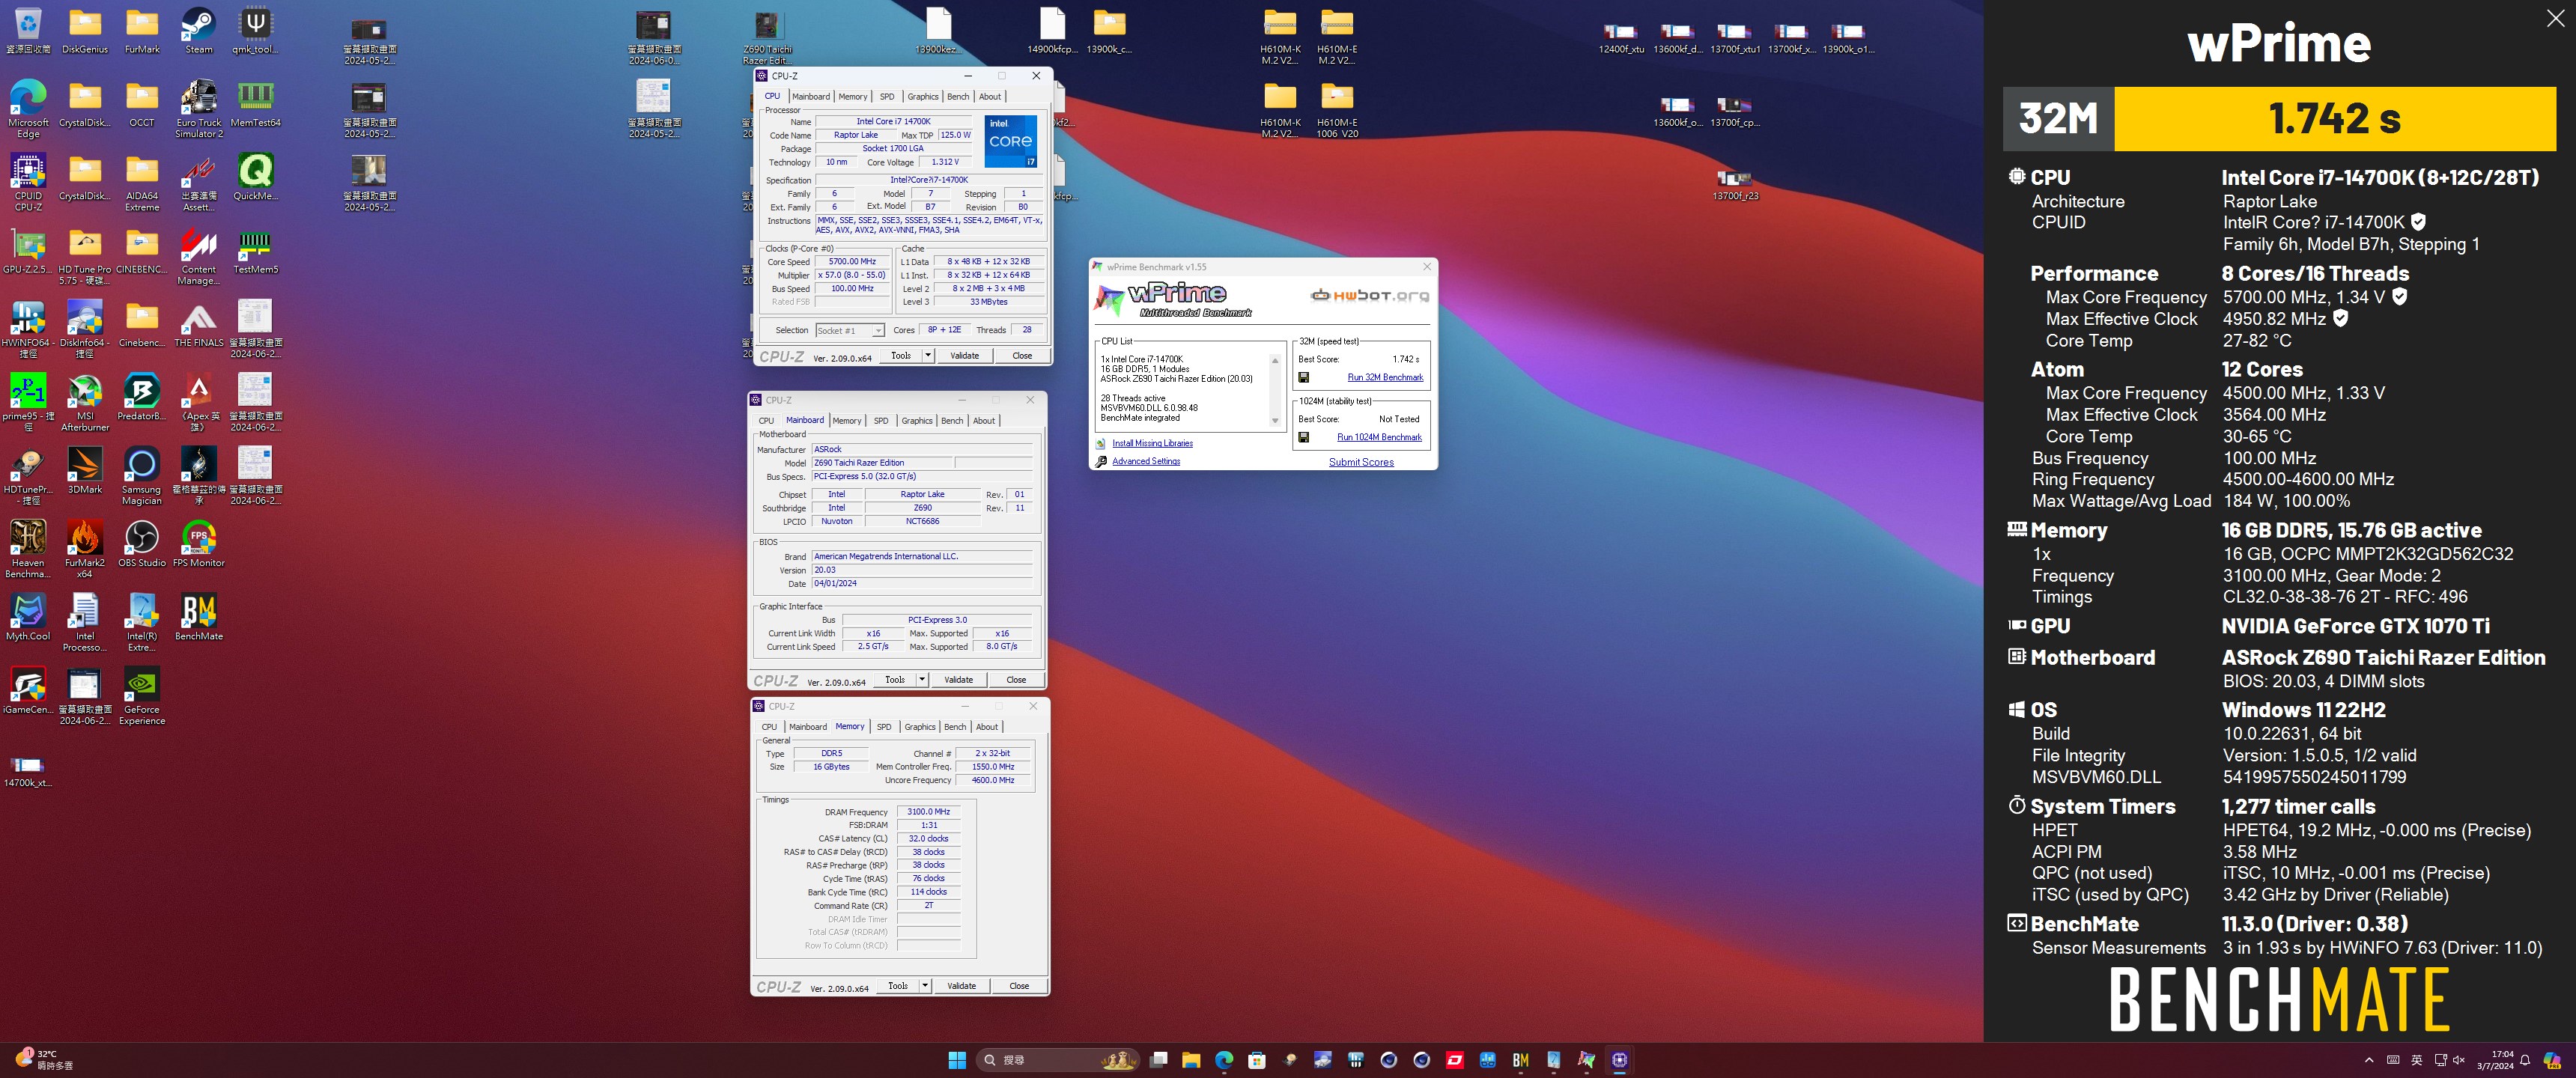This screenshot has width=2576, height=1078.
Task: Click Submit Scores link in wPrime
Action: coord(1361,462)
